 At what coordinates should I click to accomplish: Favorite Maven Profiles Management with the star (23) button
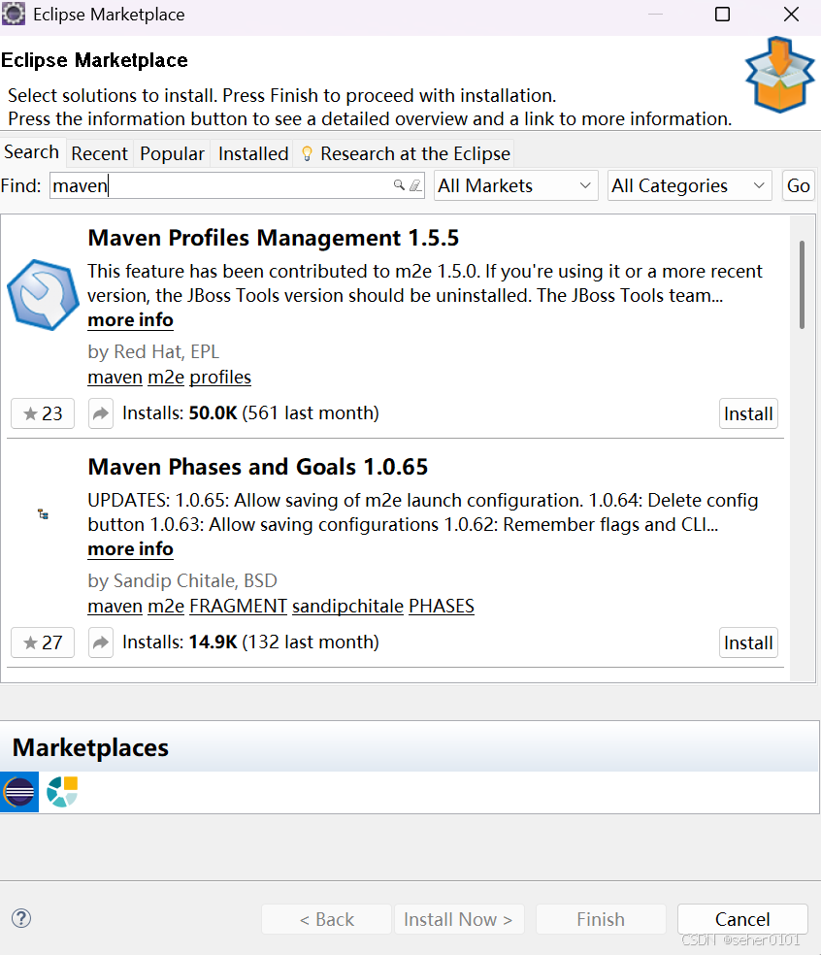[x=43, y=413]
